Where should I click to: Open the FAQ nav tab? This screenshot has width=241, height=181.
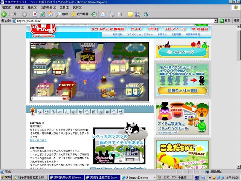[153, 29]
